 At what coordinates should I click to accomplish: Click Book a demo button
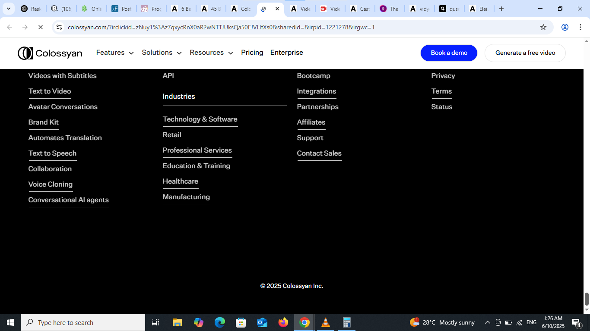click(x=449, y=53)
